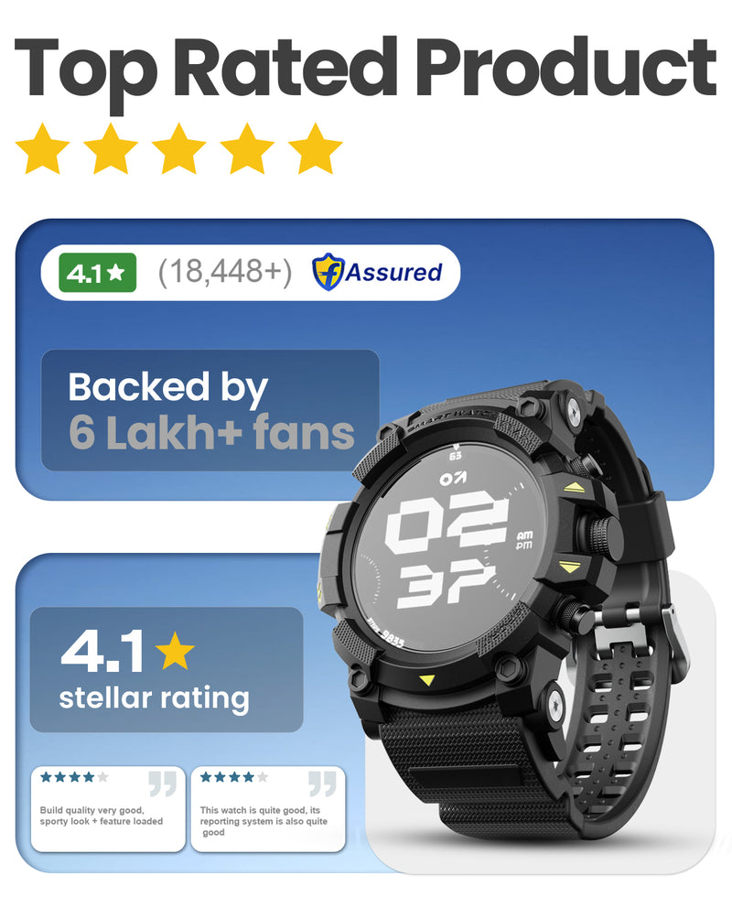Click the '4.1 stellar rating' panel
Screen dimensions: 732x908
(x=167, y=669)
